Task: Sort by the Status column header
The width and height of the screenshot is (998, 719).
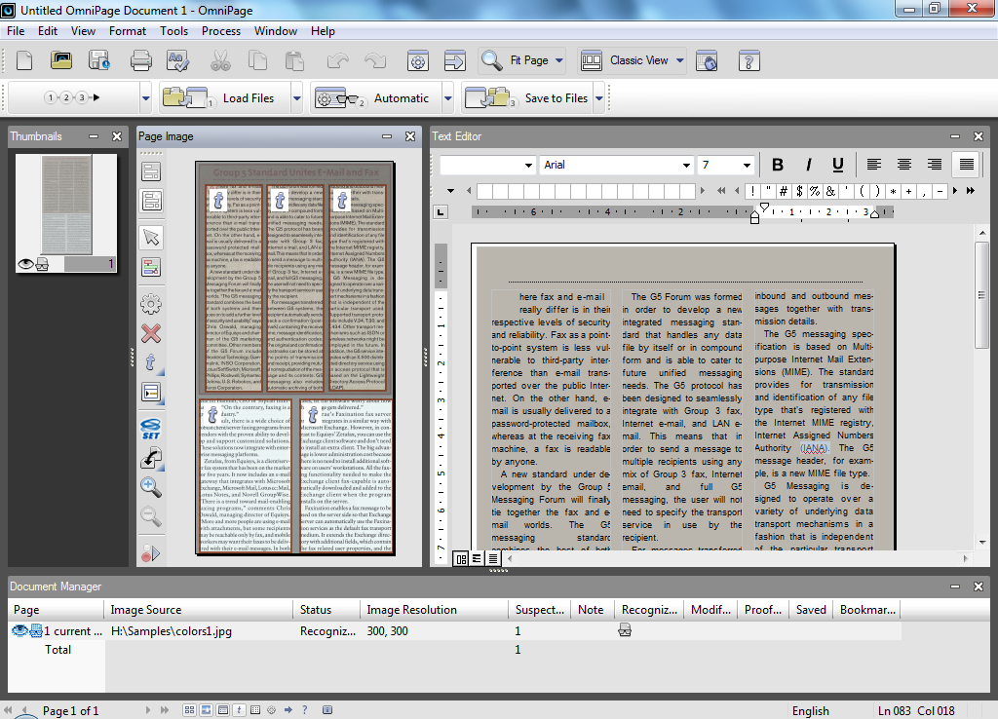Action: (x=326, y=610)
